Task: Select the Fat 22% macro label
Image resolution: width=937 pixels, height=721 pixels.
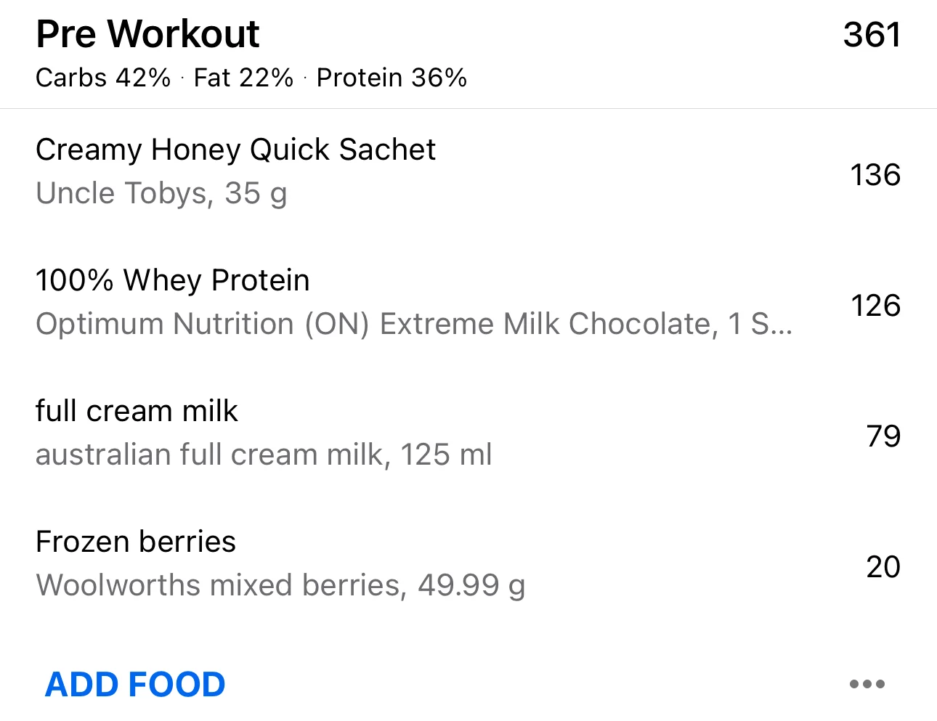Action: pyautogui.click(x=243, y=78)
